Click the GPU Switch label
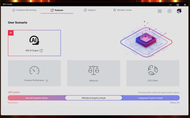Viewport: 190px width, 118px height. point(14,92)
